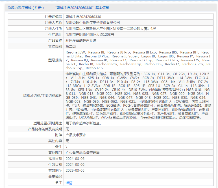Click the 适用范围/预期用途 label
This screenshot has width=218, height=188.
[47, 123]
